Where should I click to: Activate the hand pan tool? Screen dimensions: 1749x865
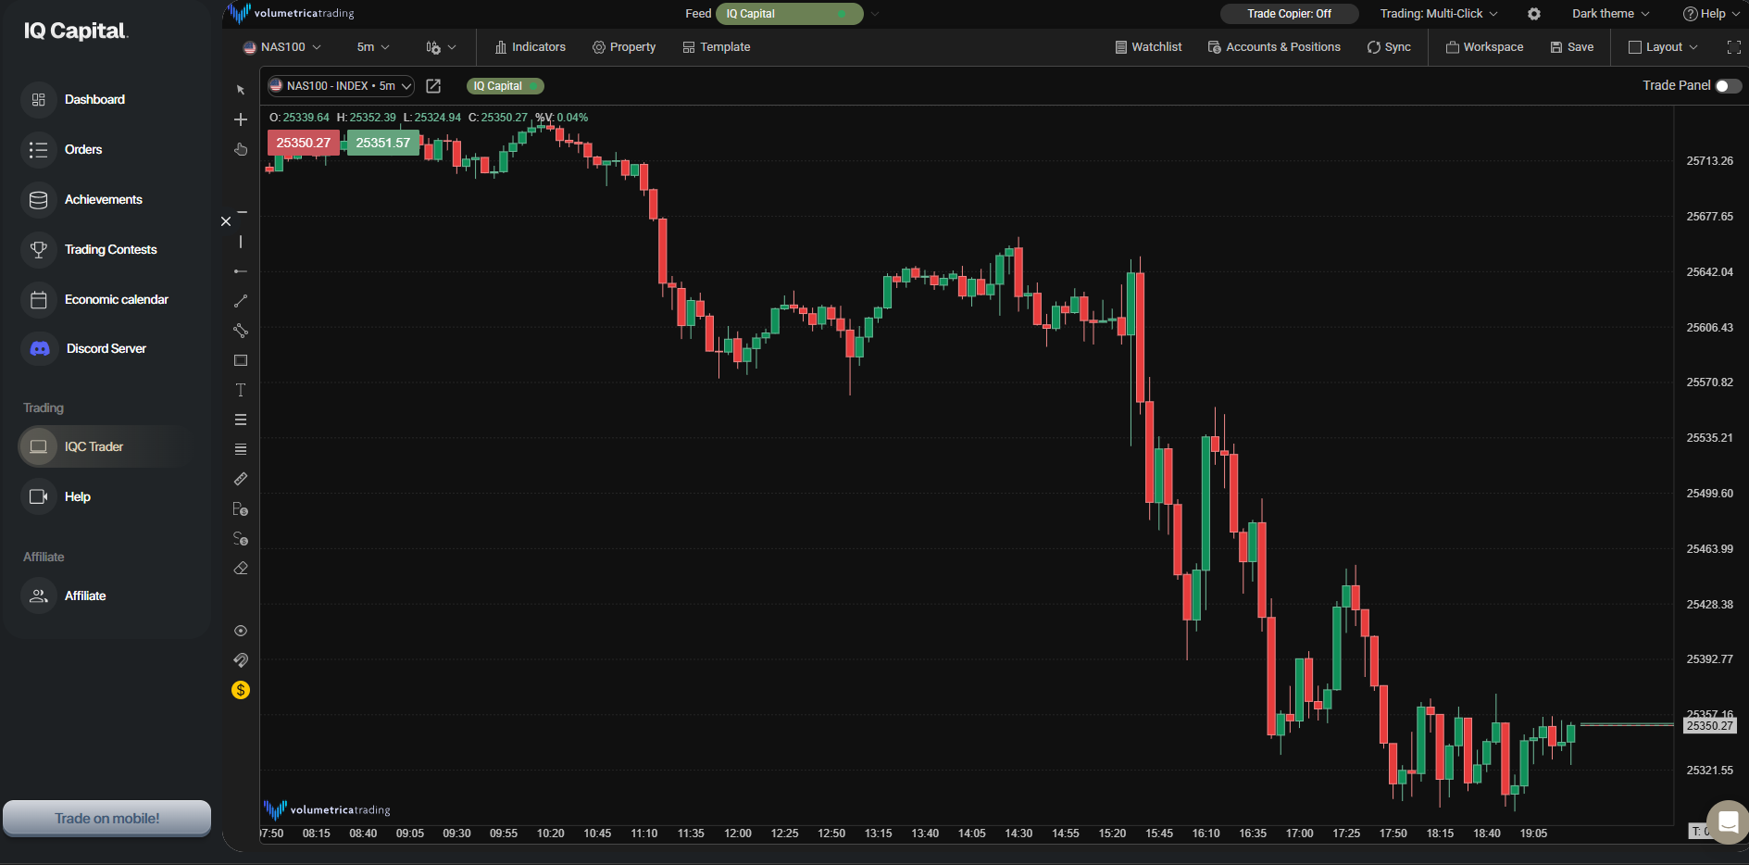tap(240, 149)
